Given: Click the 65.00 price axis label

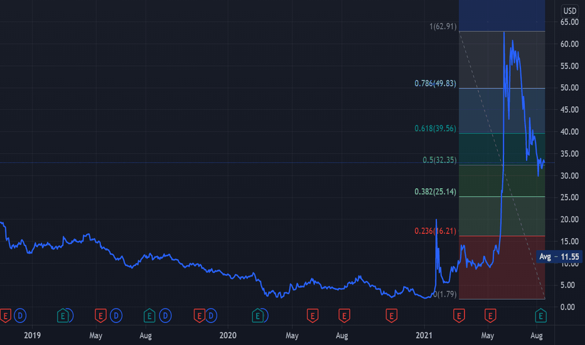Looking at the screenshot, I should 569,22.
